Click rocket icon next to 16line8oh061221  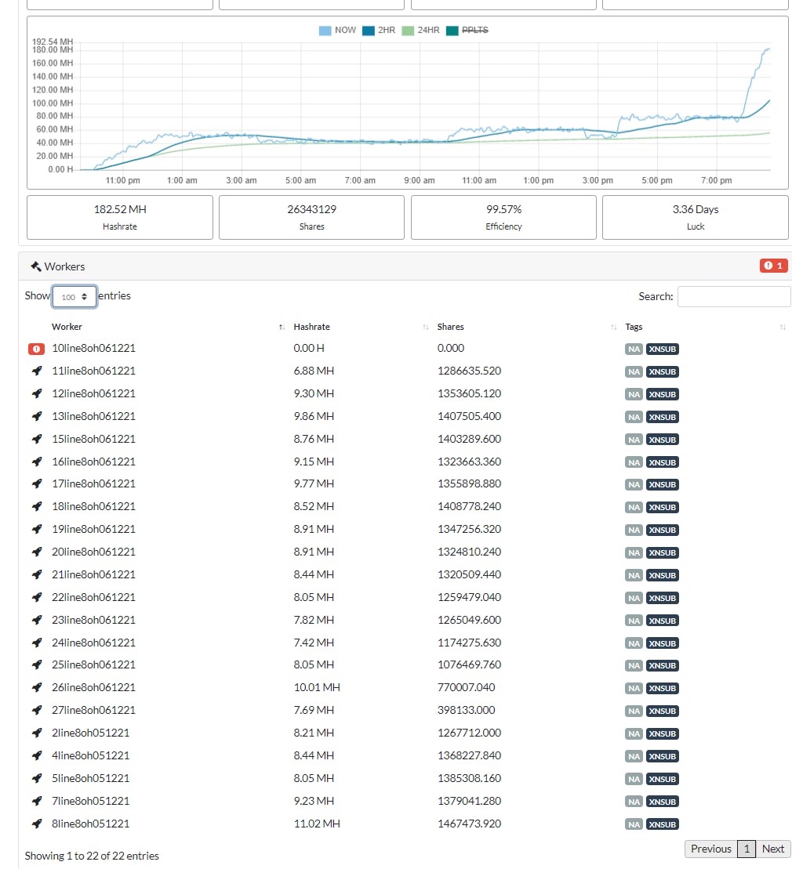[37, 462]
